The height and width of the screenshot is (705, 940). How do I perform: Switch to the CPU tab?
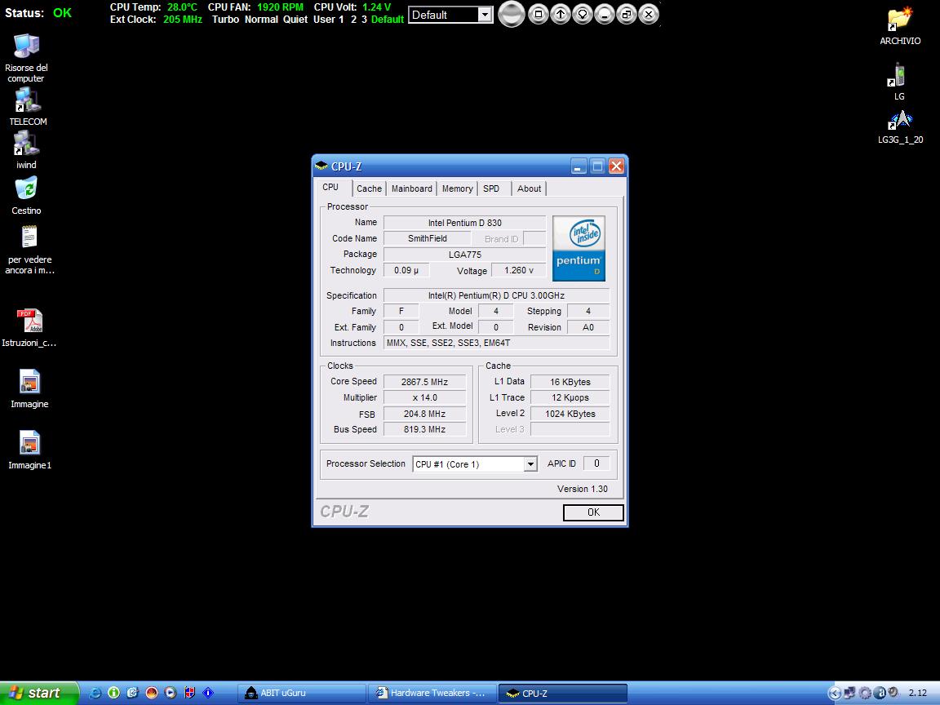click(330, 187)
